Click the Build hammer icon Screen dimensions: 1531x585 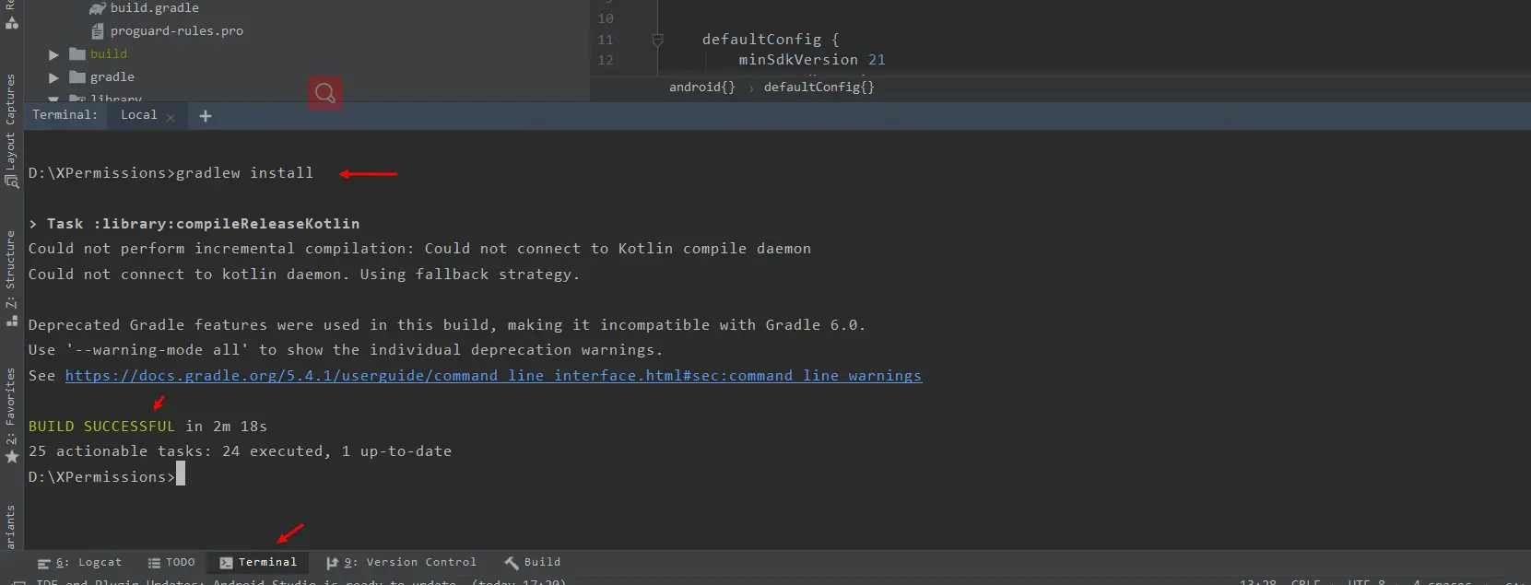[x=511, y=563]
